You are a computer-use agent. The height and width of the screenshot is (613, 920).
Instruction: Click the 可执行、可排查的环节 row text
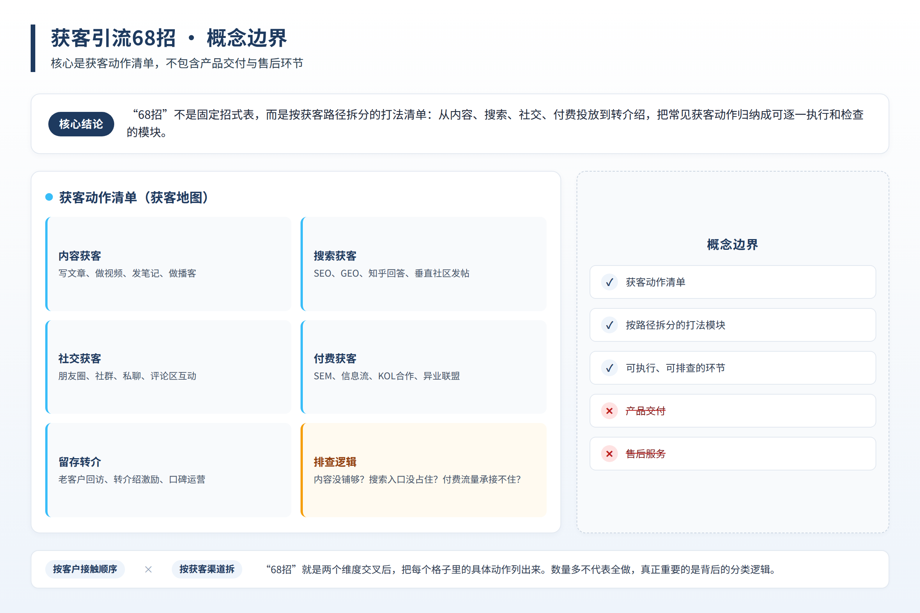pos(675,368)
